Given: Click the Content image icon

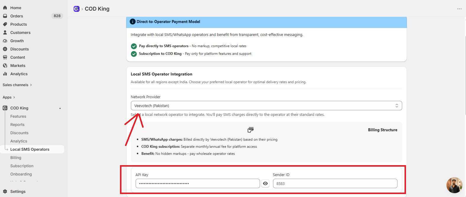Looking at the screenshot, I should (x=5, y=57).
